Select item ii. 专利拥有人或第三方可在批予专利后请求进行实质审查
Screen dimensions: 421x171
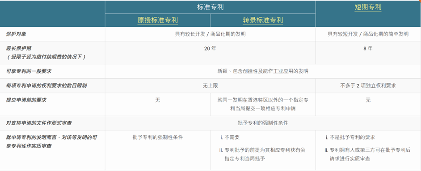(367, 154)
